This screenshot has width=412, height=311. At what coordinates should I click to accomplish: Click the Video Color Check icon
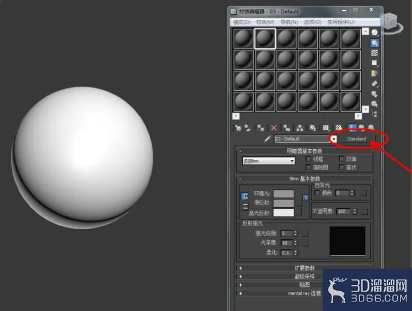[x=374, y=73]
